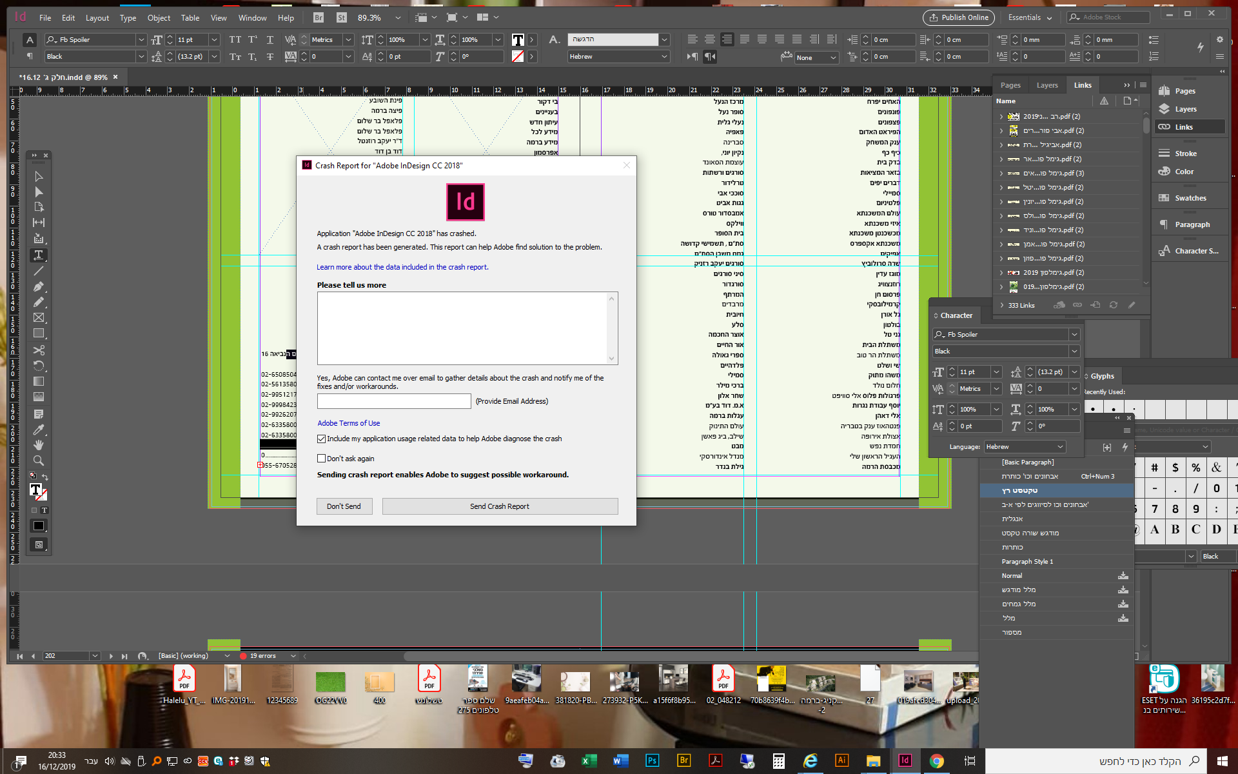This screenshot has height=774, width=1238.
Task: Select the Type tool in toolbox
Action: 39,255
